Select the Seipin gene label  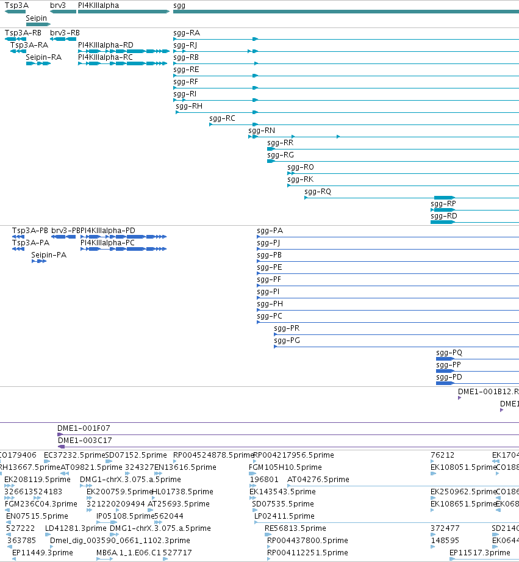coord(36,18)
